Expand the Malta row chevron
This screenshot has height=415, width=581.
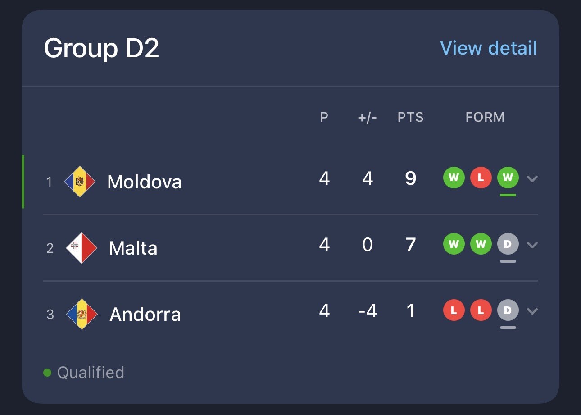[x=532, y=245]
